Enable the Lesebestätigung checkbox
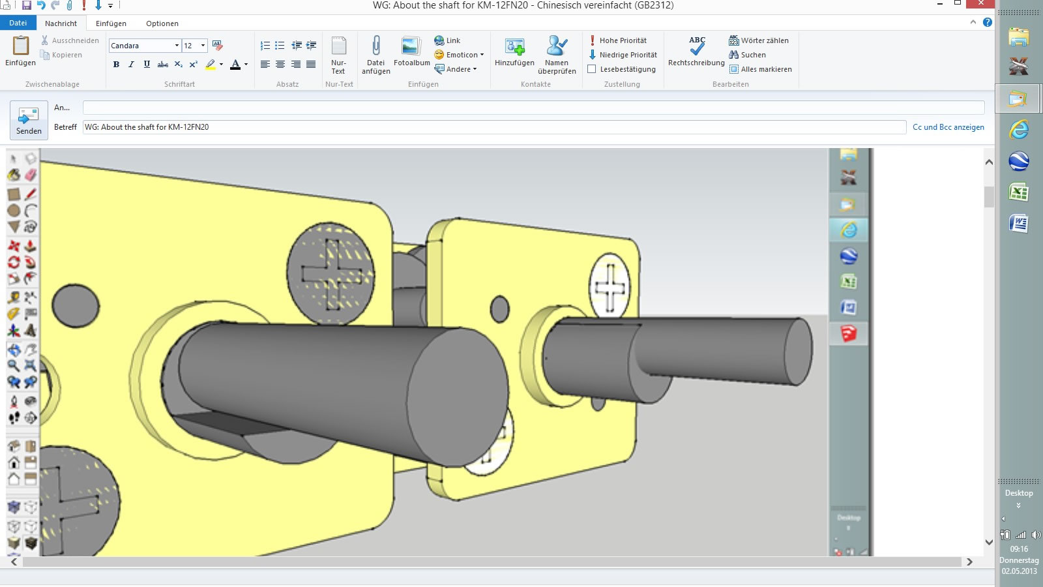Image resolution: width=1043 pixels, height=587 pixels. tap(592, 69)
